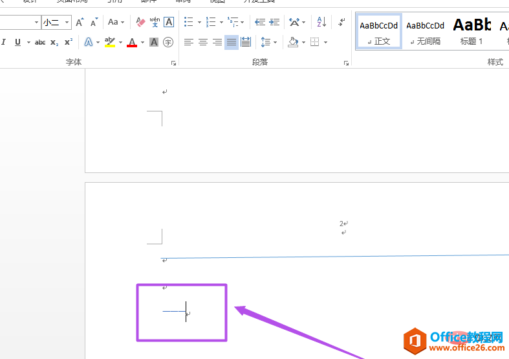
Task: Click the Sort A-Z icon
Action: [x=321, y=22]
